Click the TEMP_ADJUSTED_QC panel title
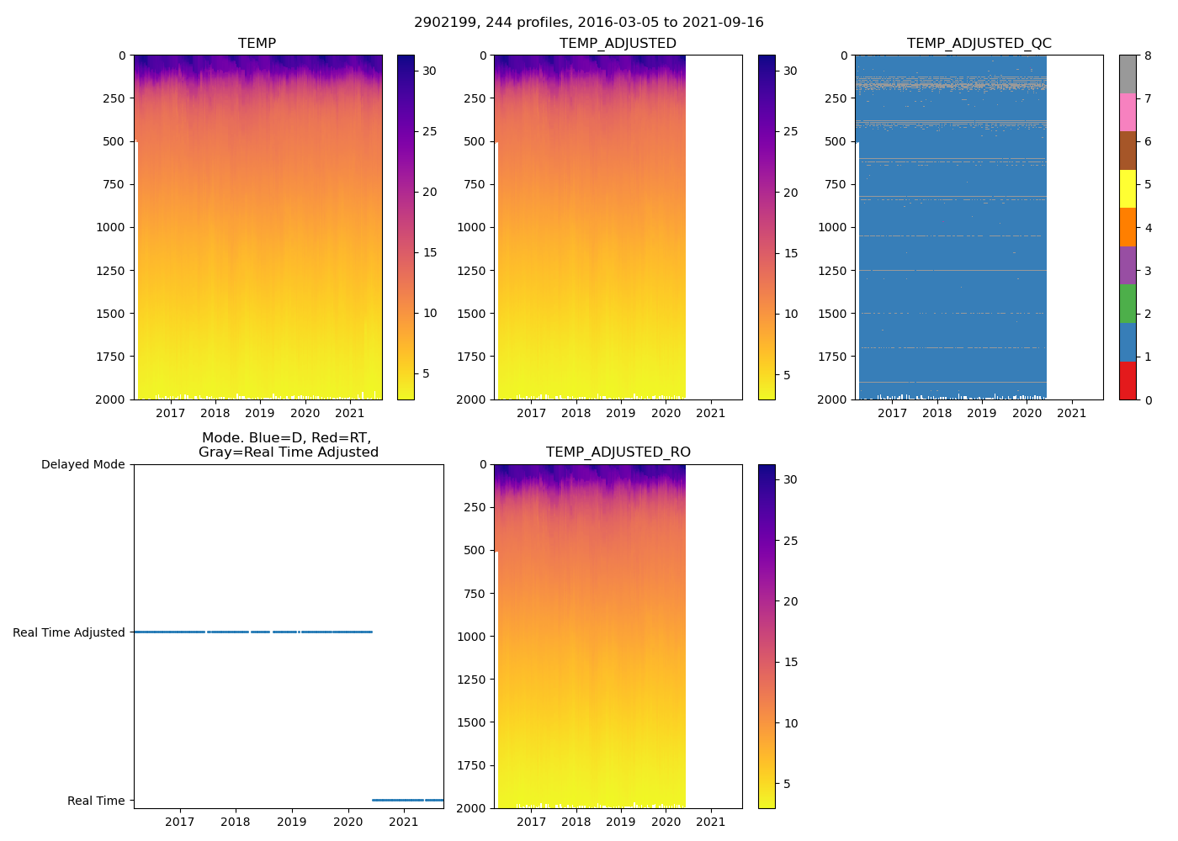The width and height of the screenshot is (1178, 841). pyautogui.click(x=979, y=44)
